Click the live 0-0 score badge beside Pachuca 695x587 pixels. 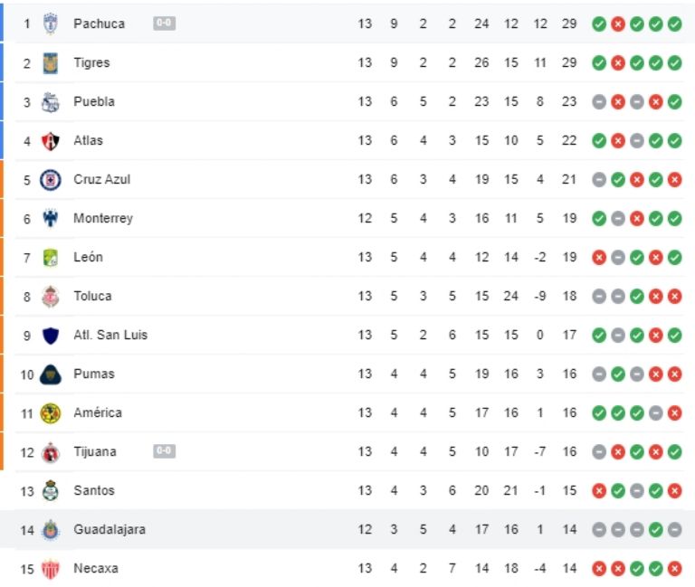[x=164, y=24]
